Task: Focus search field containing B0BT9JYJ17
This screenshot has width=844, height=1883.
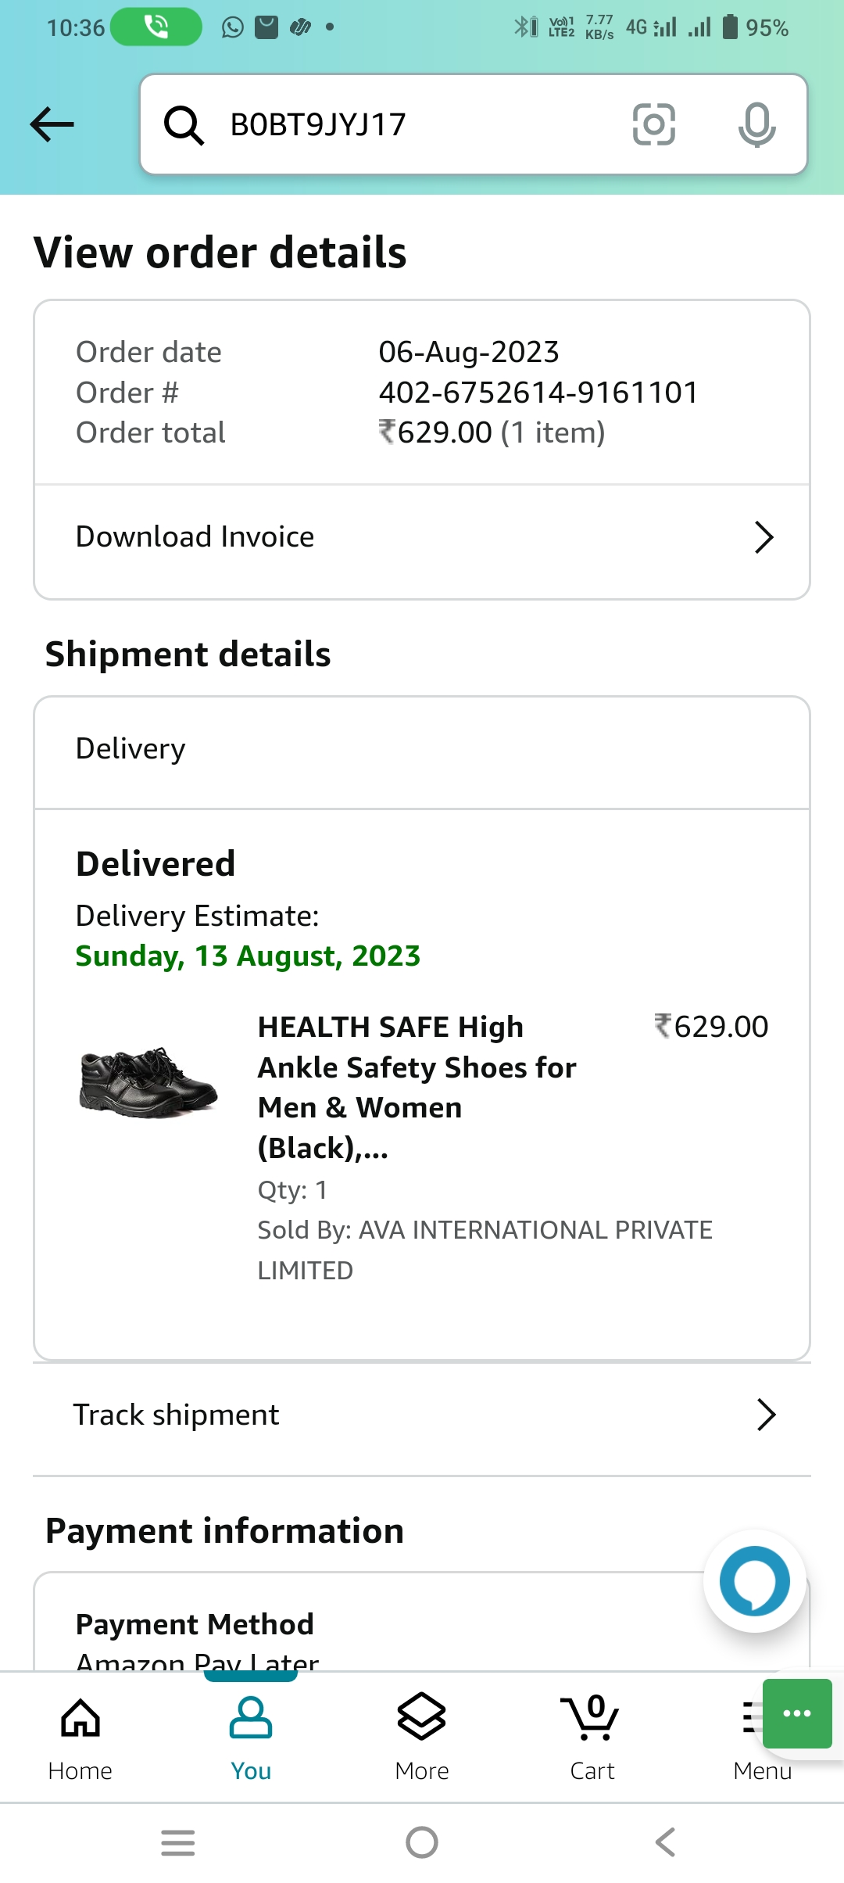Action: point(422,124)
